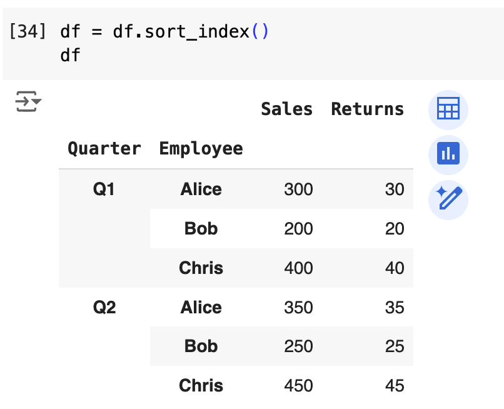Click the Returns value 20 for Bob
This screenshot has height=409, width=504.
(x=395, y=228)
